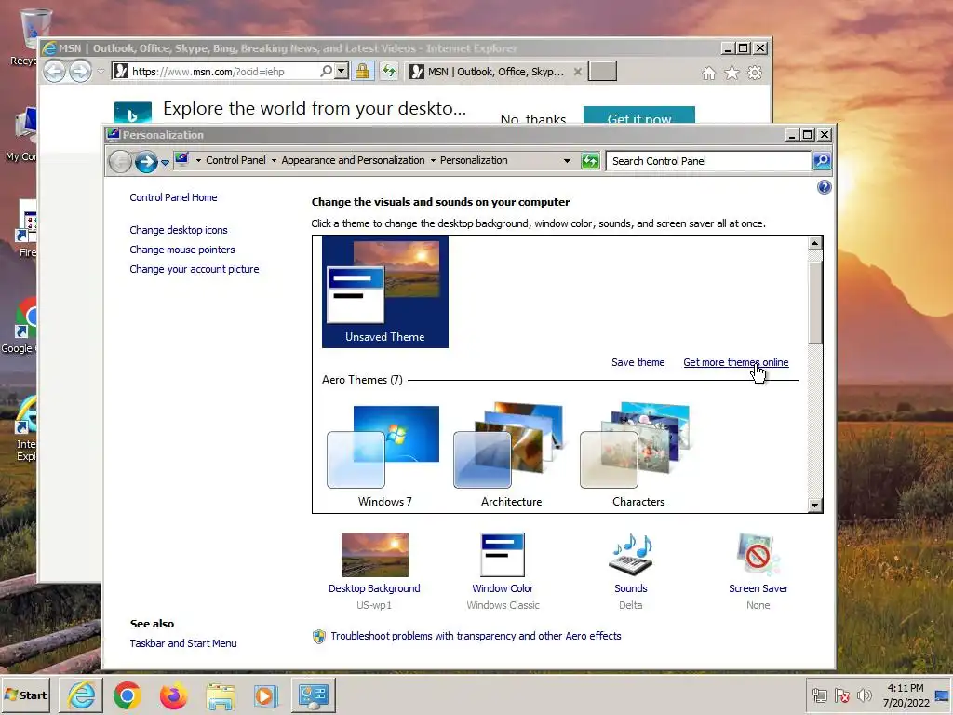Open Control Panel help question mark icon
This screenshot has width=953, height=715.
(x=825, y=187)
